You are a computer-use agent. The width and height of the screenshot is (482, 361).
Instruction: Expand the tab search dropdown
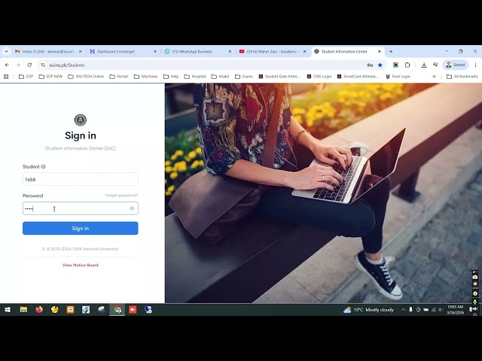pos(7,52)
